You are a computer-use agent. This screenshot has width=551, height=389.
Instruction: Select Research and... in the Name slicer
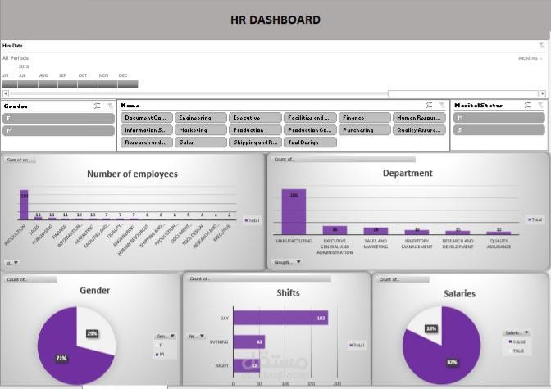point(147,142)
